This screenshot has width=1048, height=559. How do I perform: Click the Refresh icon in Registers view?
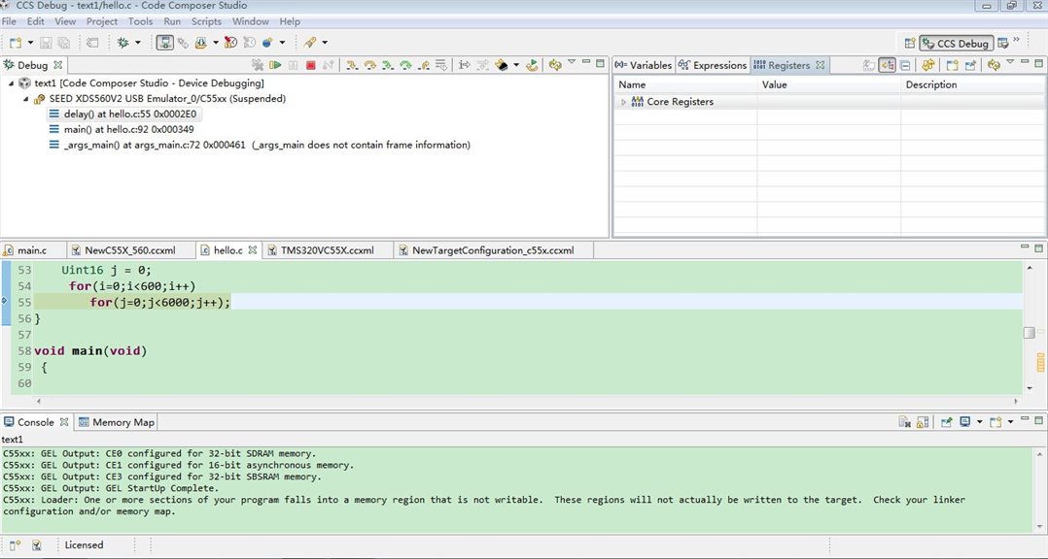pos(994,65)
